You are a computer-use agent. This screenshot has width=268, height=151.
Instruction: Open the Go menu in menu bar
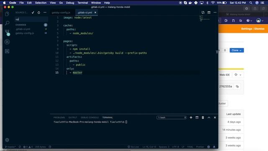pos(61,3)
